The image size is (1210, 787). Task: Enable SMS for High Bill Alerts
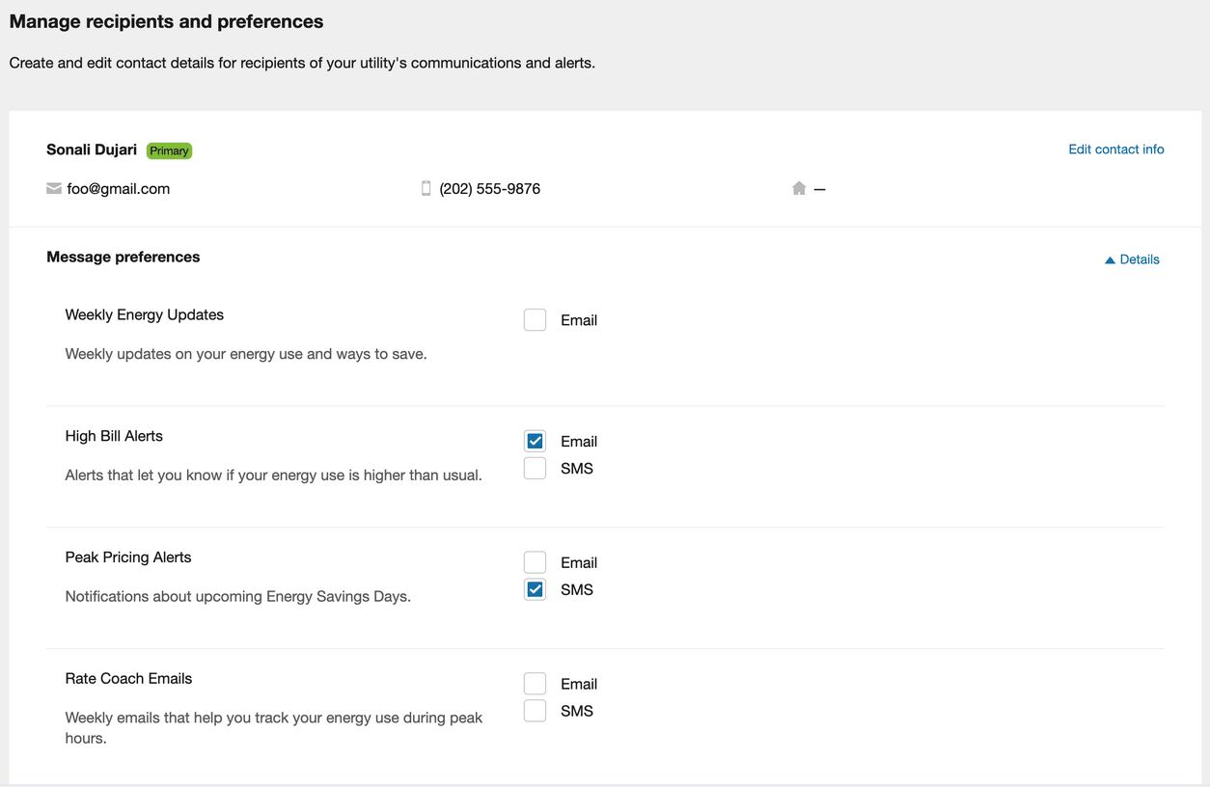[535, 469]
